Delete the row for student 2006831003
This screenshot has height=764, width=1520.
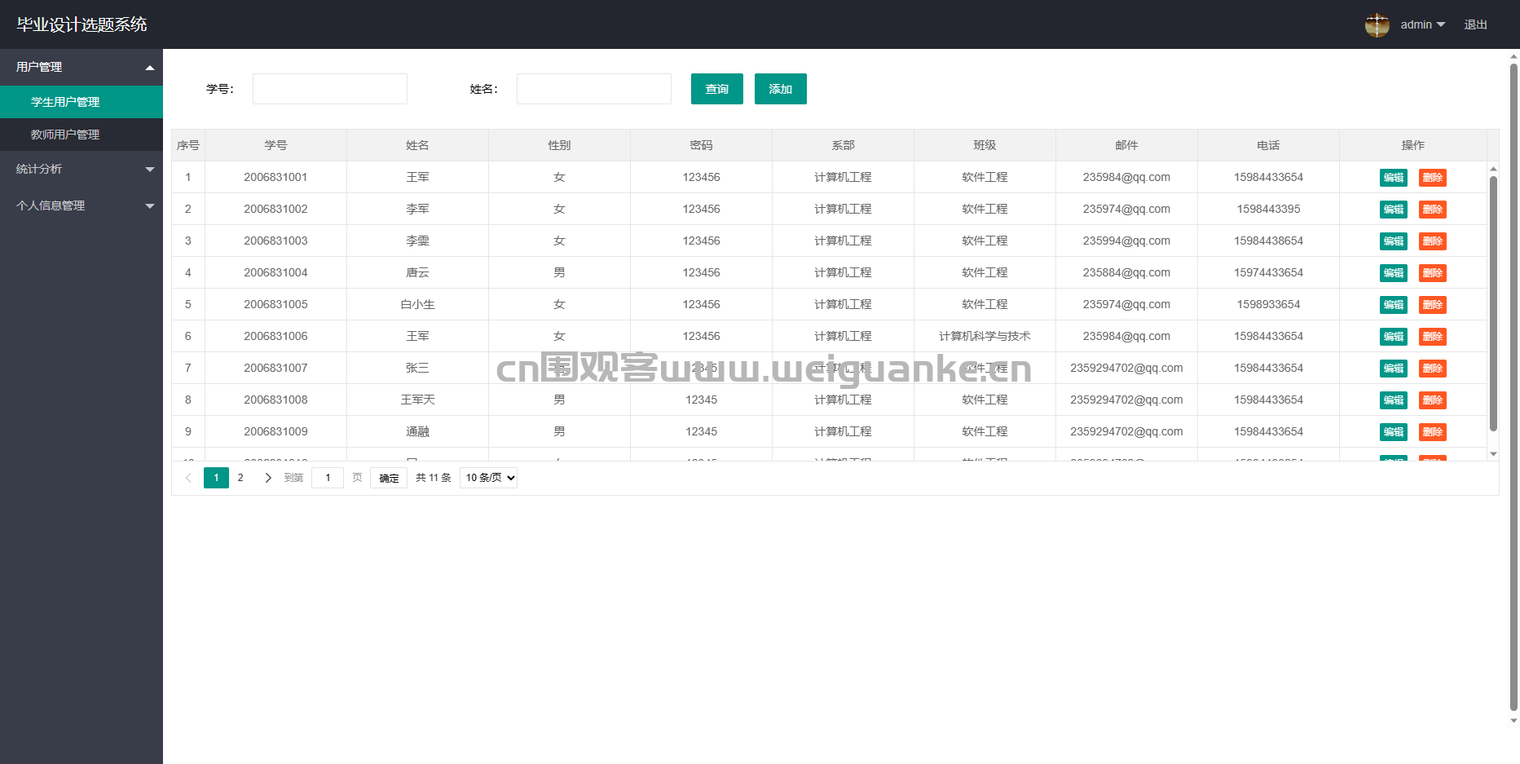click(x=1433, y=241)
